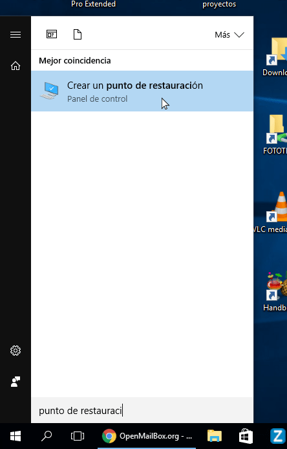Screen dimensions: 287x449
Task: Filter results by apps icon
Action: click(52, 34)
